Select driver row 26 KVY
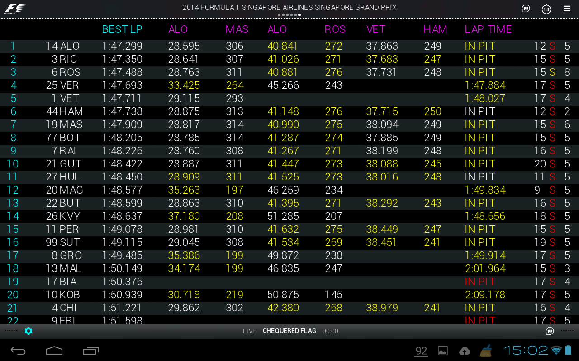This screenshot has height=361, width=579. pos(289,216)
